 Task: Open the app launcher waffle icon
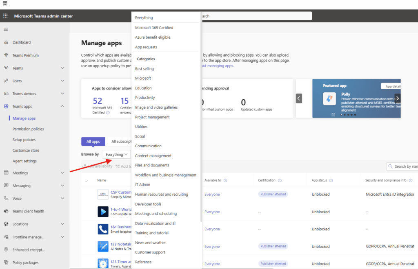(6, 16)
